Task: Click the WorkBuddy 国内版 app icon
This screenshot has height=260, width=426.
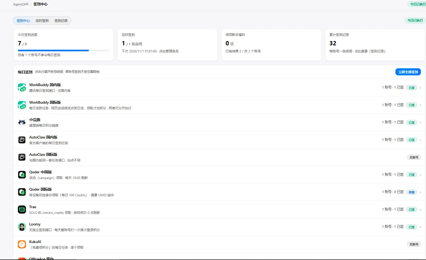Action: click(22, 87)
